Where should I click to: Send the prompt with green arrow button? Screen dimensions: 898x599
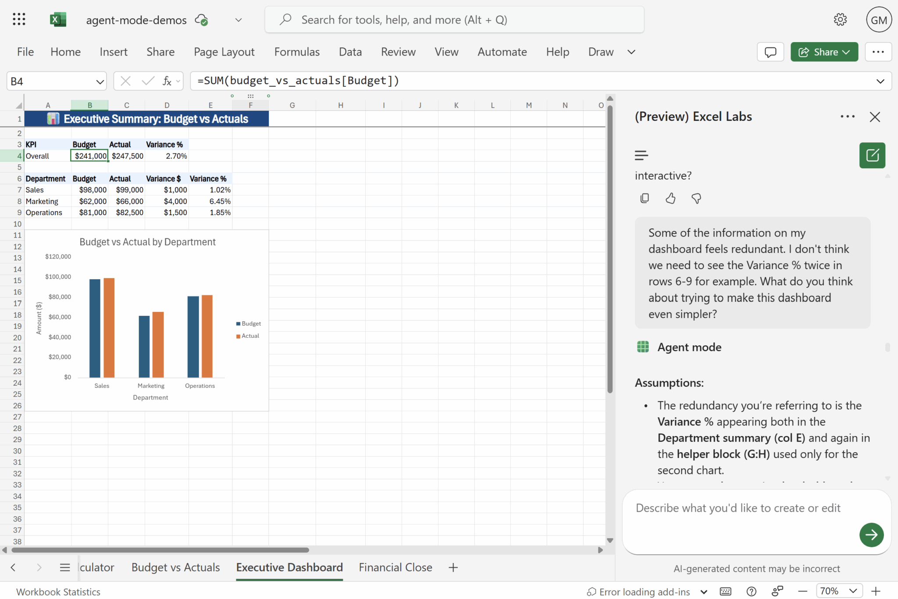(x=871, y=535)
